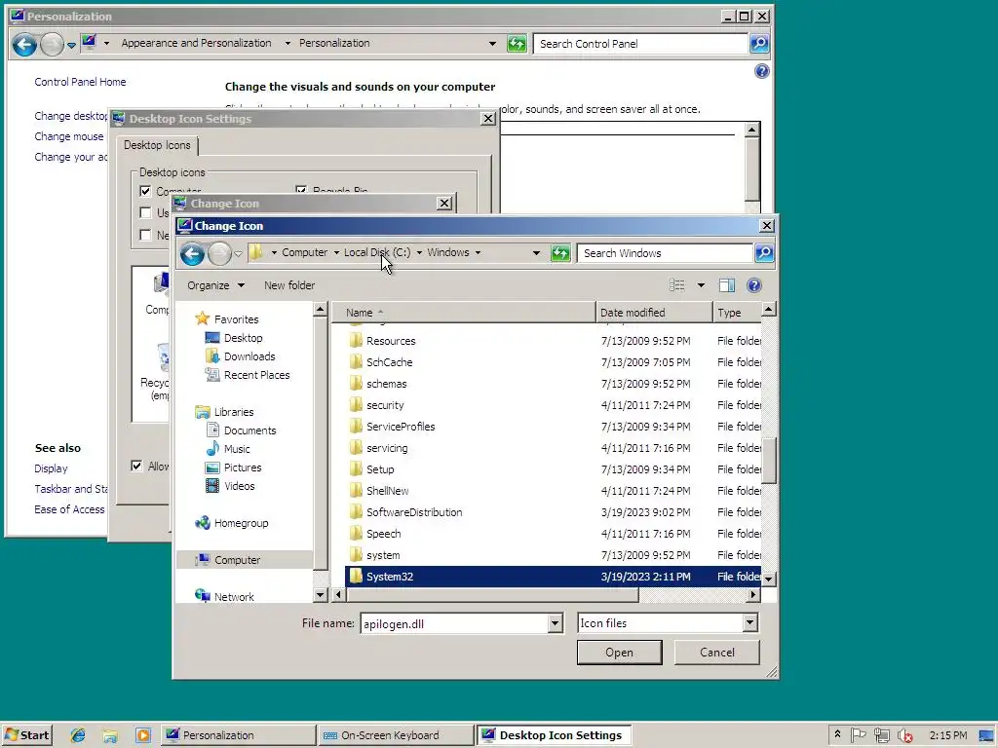Select Downloads in Favorites
Image resolution: width=998 pixels, height=748 pixels.
(x=240, y=356)
